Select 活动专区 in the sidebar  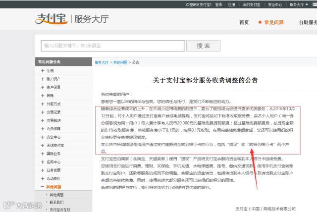click(x=53, y=178)
